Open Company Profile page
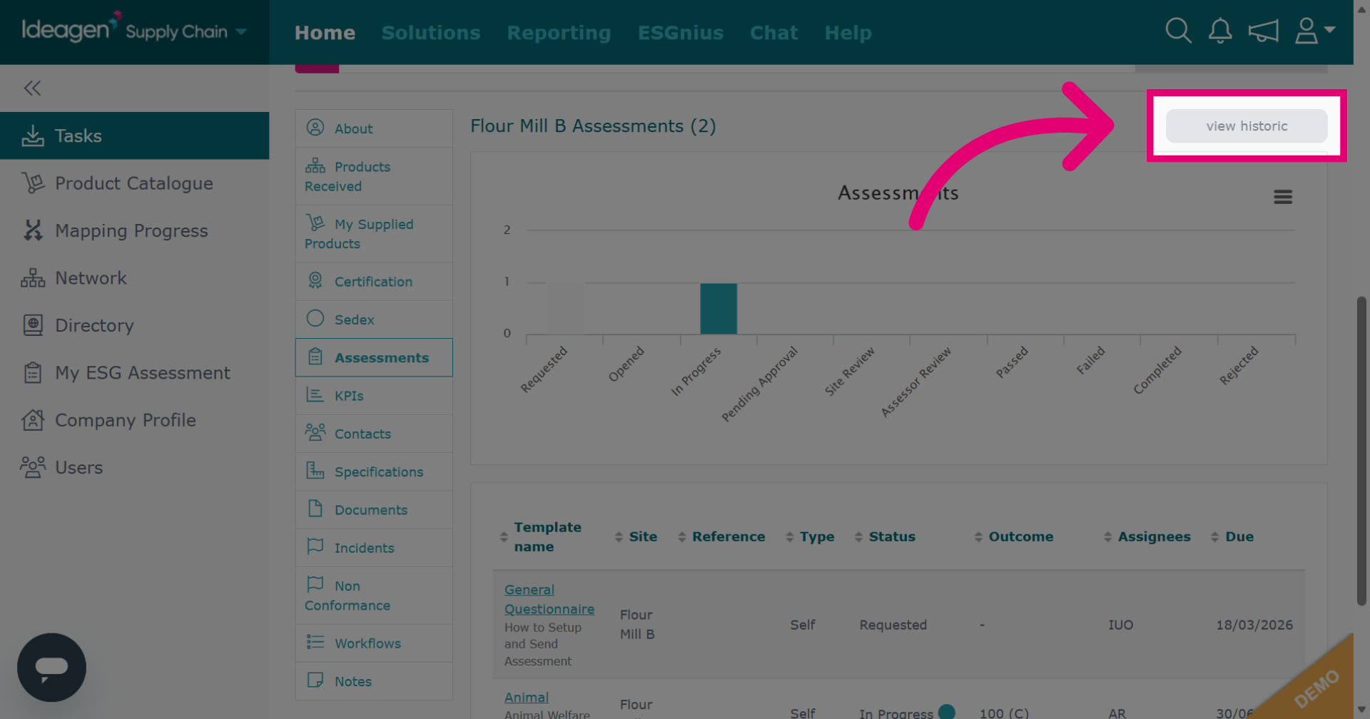Viewport: 1370px width, 719px height. [135, 420]
